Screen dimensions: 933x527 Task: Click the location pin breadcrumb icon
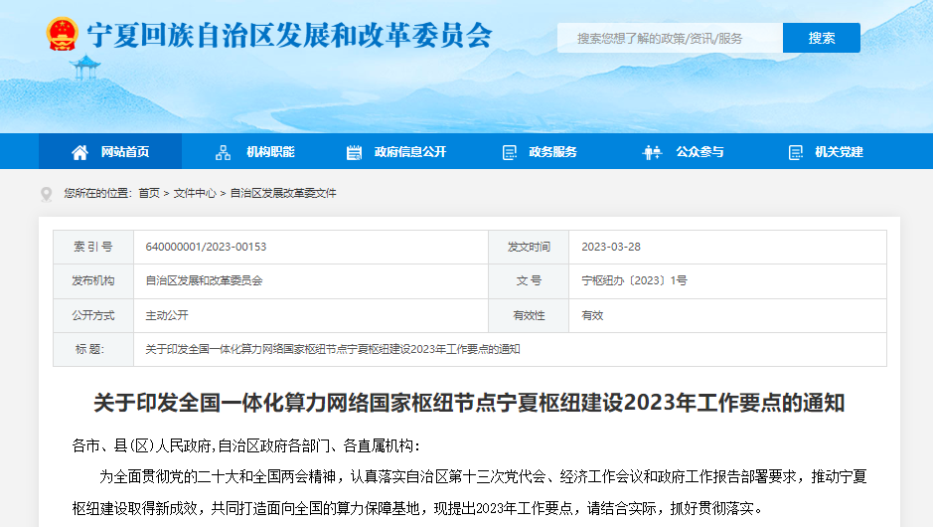pos(47,194)
